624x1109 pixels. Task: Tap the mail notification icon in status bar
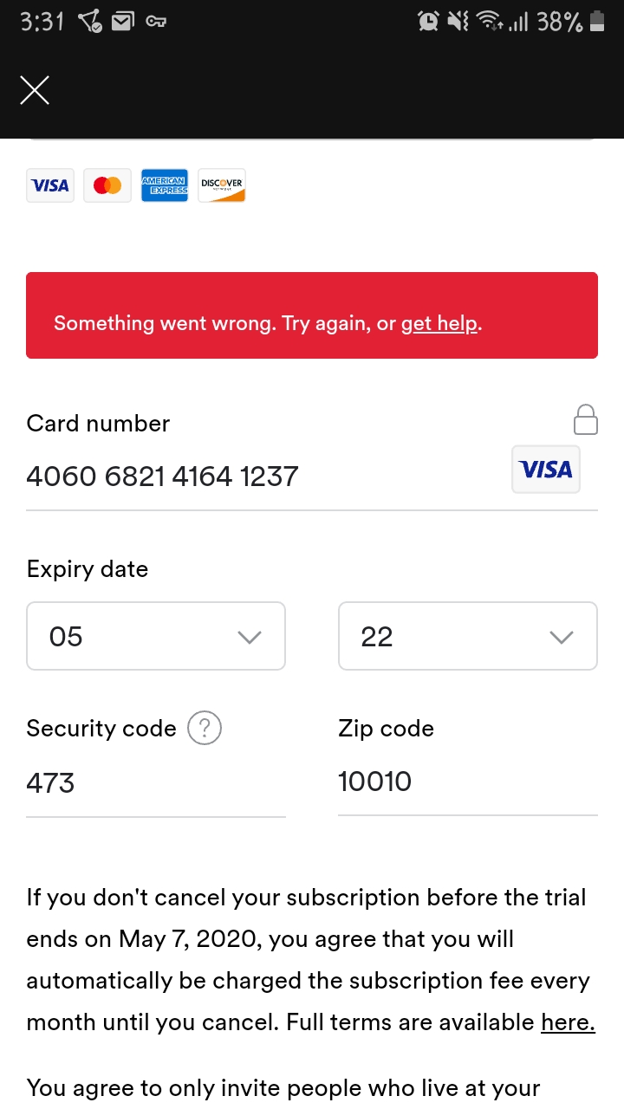click(122, 22)
